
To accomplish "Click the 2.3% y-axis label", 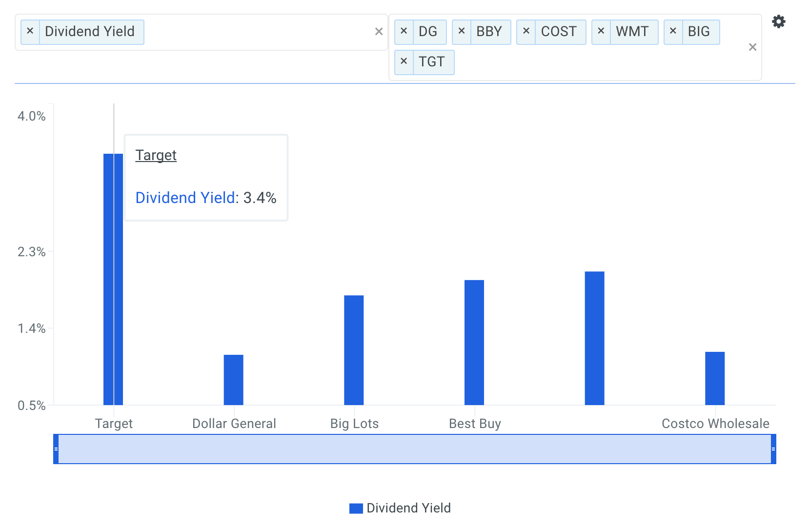I will click(x=32, y=252).
